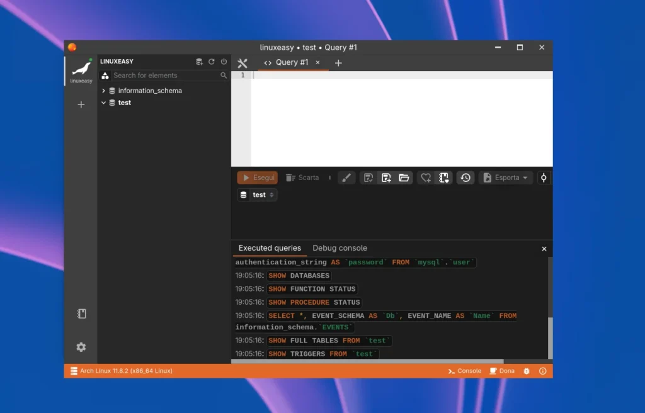Refresh the LINUXEASY connection

[212, 62]
